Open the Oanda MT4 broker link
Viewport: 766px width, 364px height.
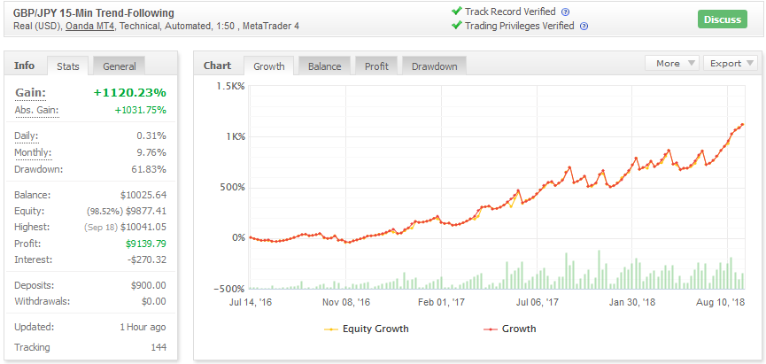[90, 27]
